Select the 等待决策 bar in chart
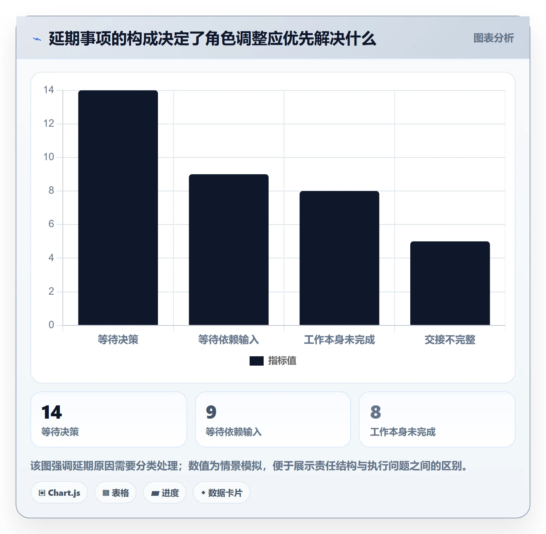Screen dimensions: 546x534 [x=118, y=208]
